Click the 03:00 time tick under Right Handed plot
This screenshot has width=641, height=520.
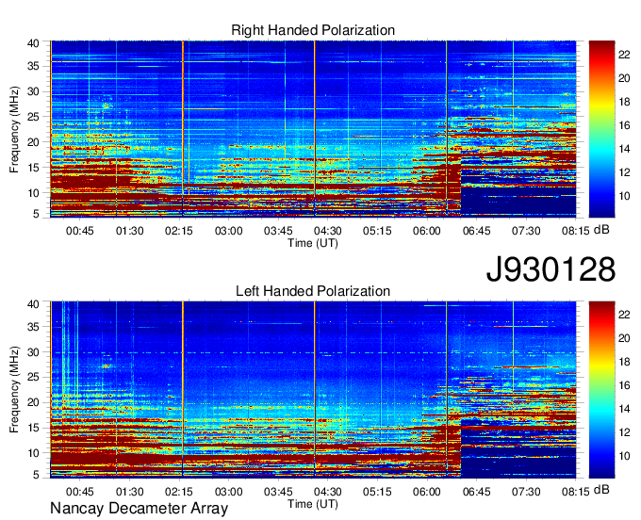coord(228,231)
